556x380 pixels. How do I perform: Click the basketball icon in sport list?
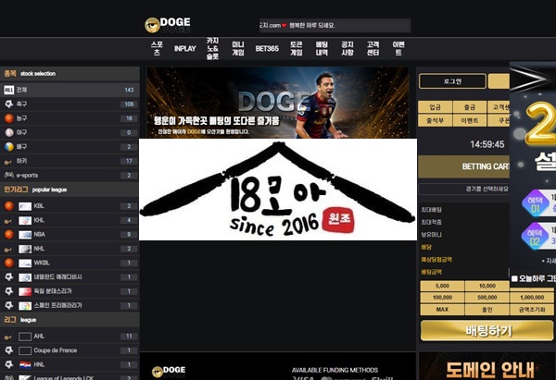[x=9, y=118]
